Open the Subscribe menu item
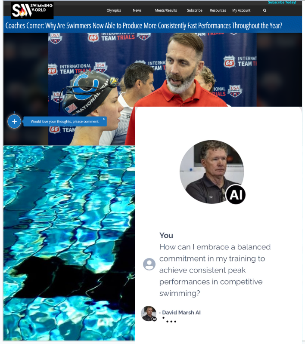 (195, 10)
